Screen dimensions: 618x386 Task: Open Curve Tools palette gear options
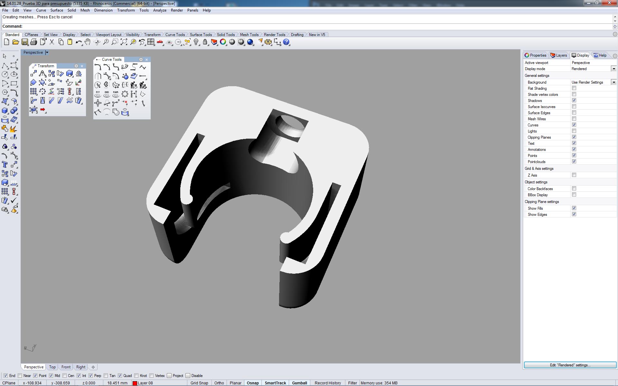click(141, 60)
